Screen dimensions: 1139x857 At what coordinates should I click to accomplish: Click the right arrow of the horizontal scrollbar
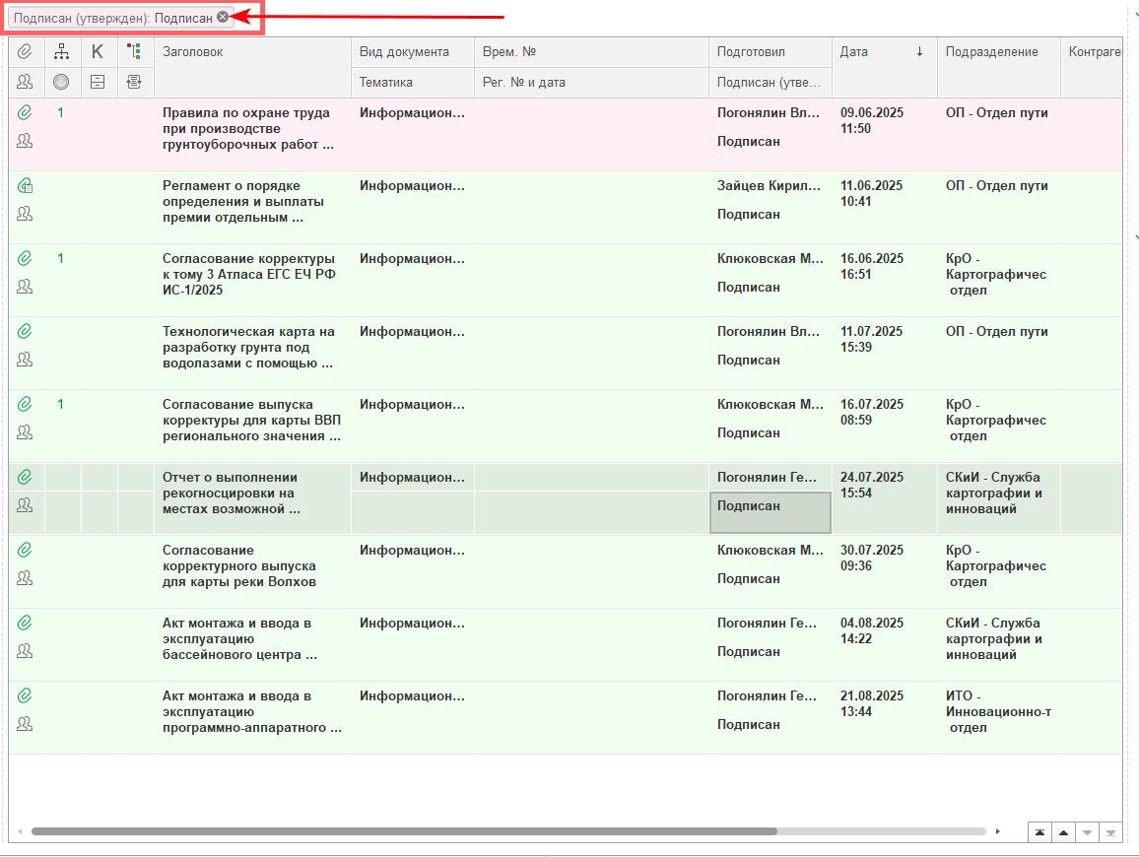click(x=997, y=831)
